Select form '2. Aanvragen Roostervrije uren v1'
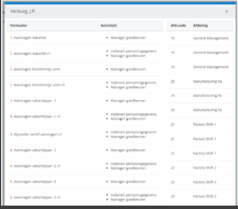The image size is (238, 209). tap(38, 85)
